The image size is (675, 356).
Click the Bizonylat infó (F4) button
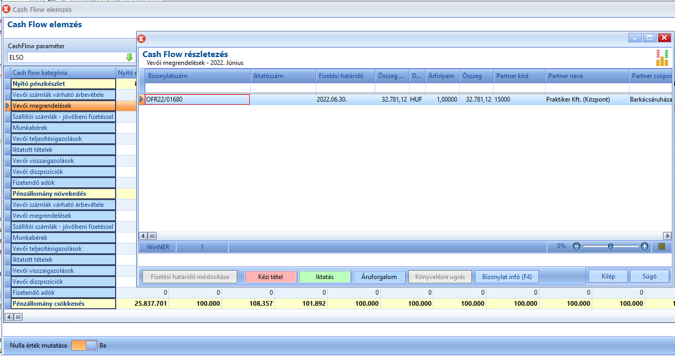[506, 276]
